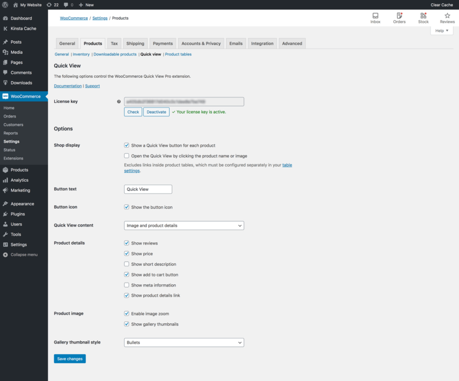Enable Show meta information checkbox
The width and height of the screenshot is (459, 381).
[x=127, y=285]
